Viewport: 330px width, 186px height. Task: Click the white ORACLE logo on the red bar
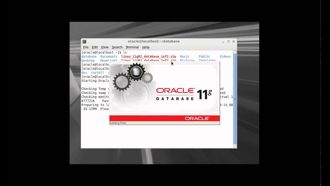(x=197, y=118)
